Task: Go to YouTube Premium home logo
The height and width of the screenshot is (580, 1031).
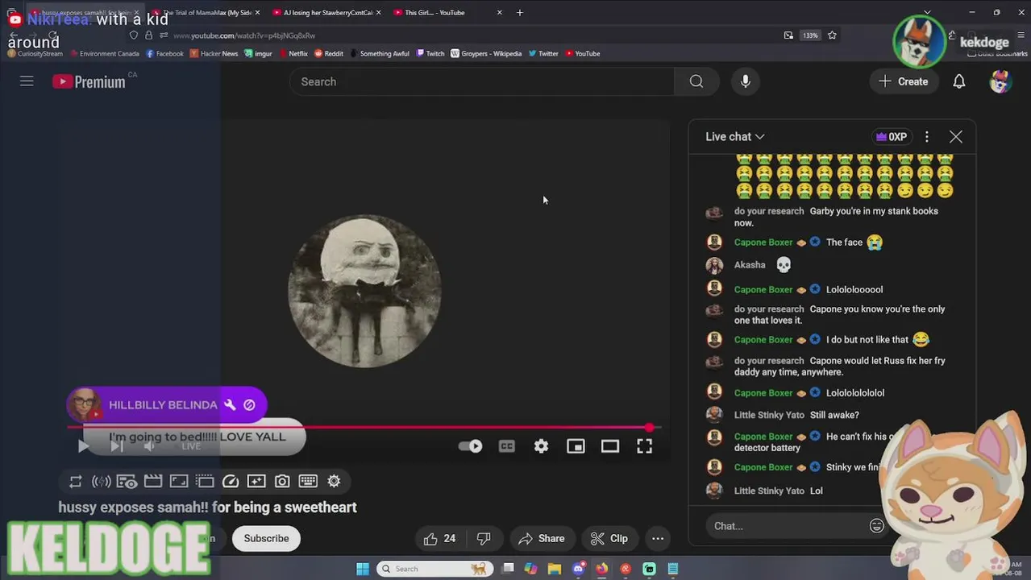Action: click(89, 81)
